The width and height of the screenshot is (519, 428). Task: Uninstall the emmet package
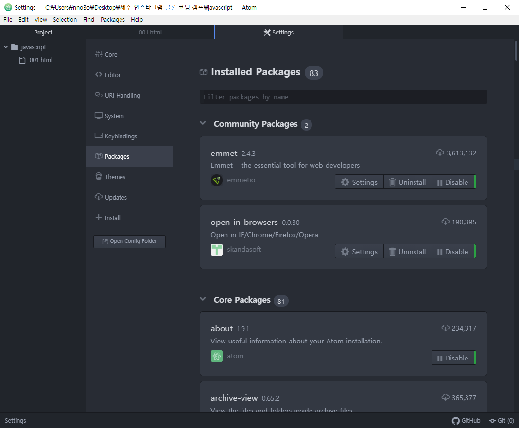click(x=407, y=182)
